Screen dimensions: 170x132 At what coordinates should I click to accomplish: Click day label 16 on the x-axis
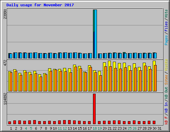click(85, 128)
